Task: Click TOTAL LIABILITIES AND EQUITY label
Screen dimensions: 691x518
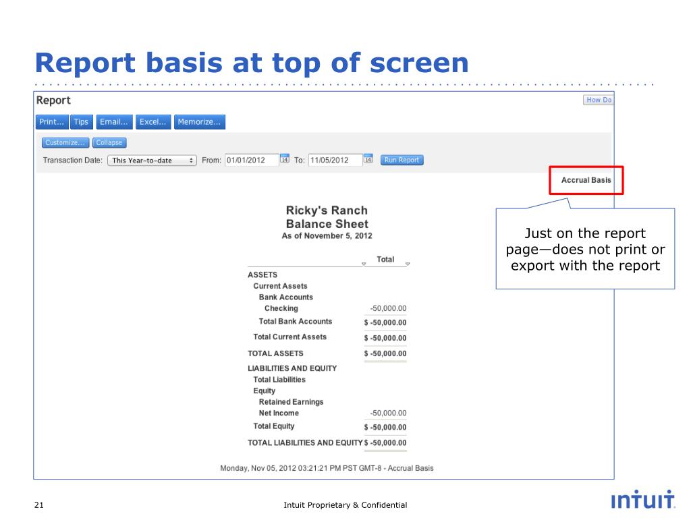Action: tap(305, 442)
